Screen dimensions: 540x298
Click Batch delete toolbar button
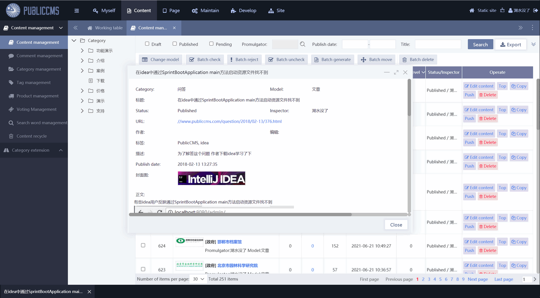point(418,60)
